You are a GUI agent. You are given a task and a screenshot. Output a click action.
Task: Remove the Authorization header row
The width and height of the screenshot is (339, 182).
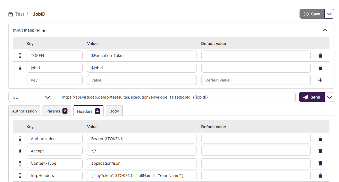[x=320, y=139]
